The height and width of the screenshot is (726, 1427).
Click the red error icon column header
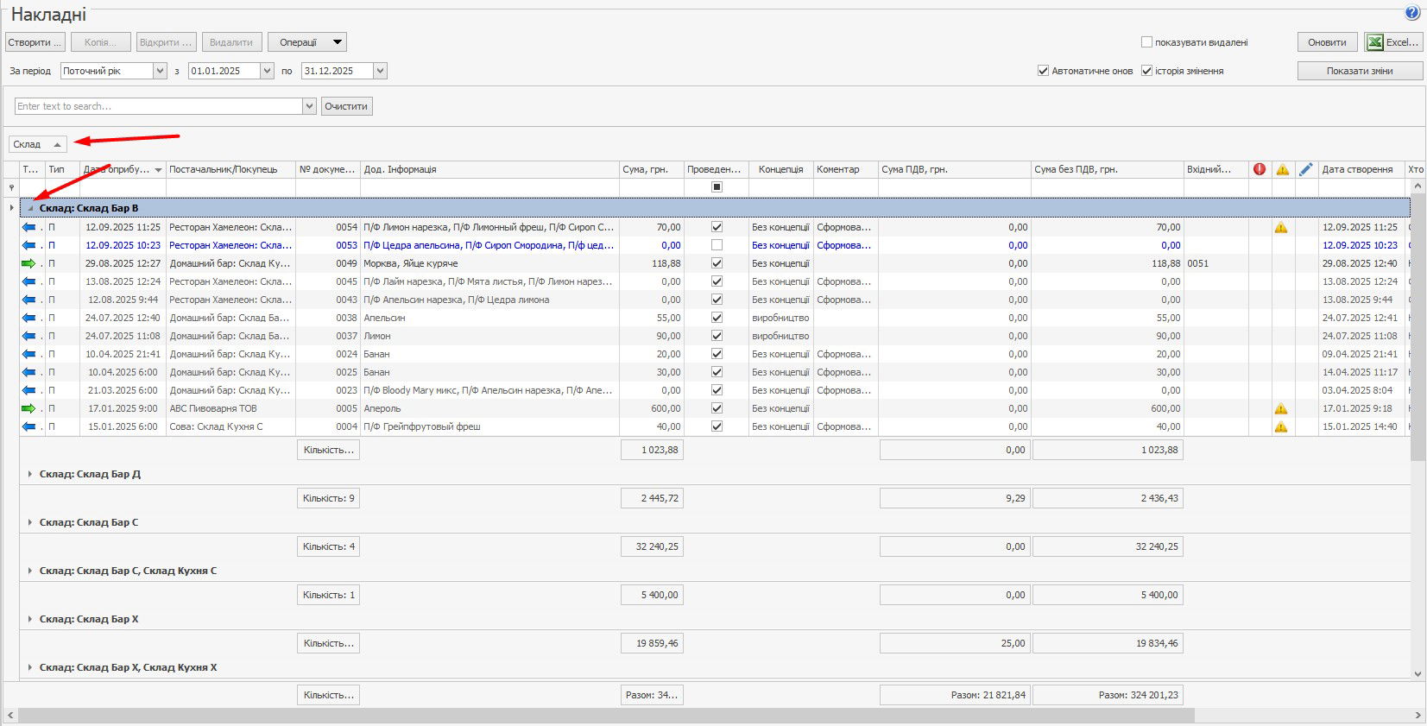pos(1260,169)
